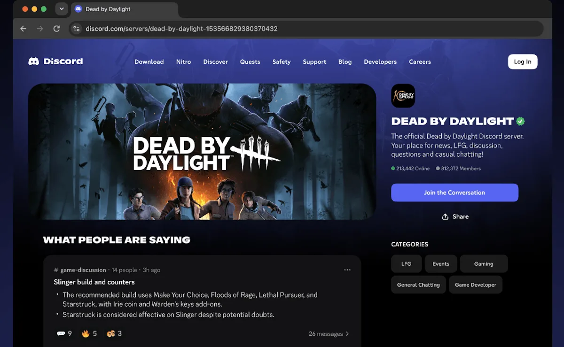Select the Dead by Daylight browser tab
The image size is (564, 347).
point(124,9)
